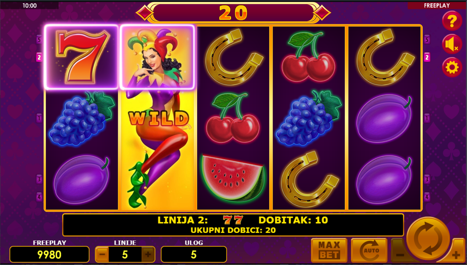Open the help question mark icon
This screenshot has width=467, height=265.
[x=452, y=21]
